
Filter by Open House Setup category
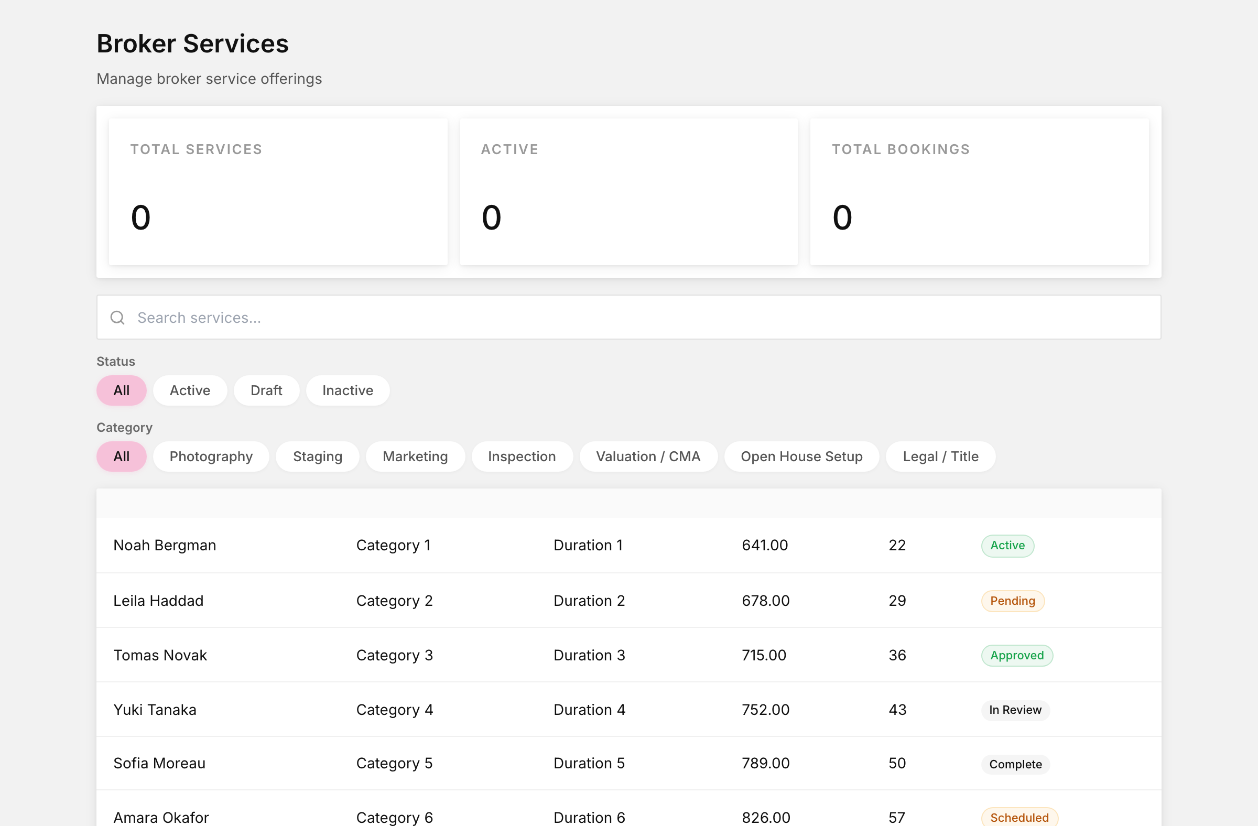pyautogui.click(x=801, y=457)
